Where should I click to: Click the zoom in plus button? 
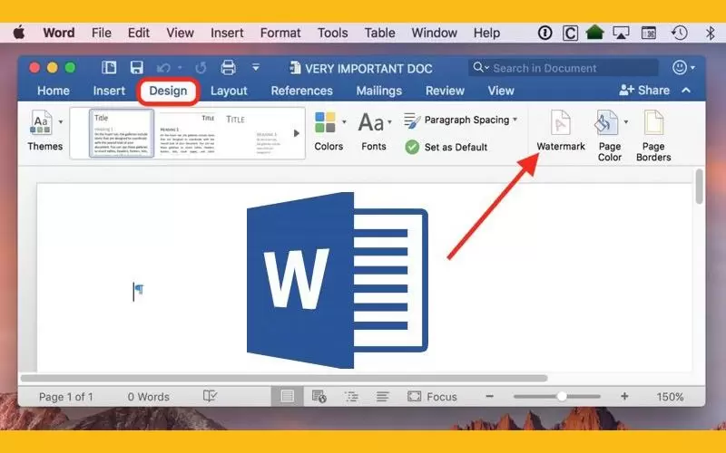pyautogui.click(x=624, y=396)
